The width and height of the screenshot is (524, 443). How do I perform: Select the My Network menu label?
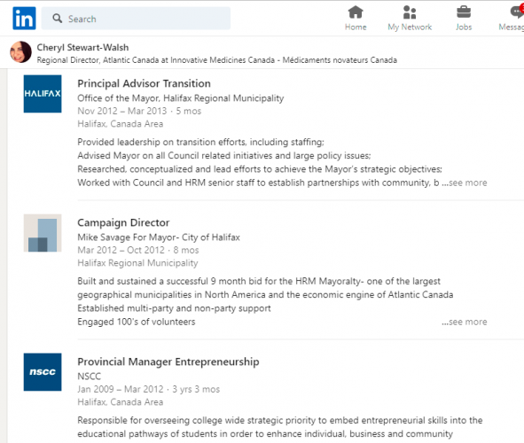coord(410,27)
